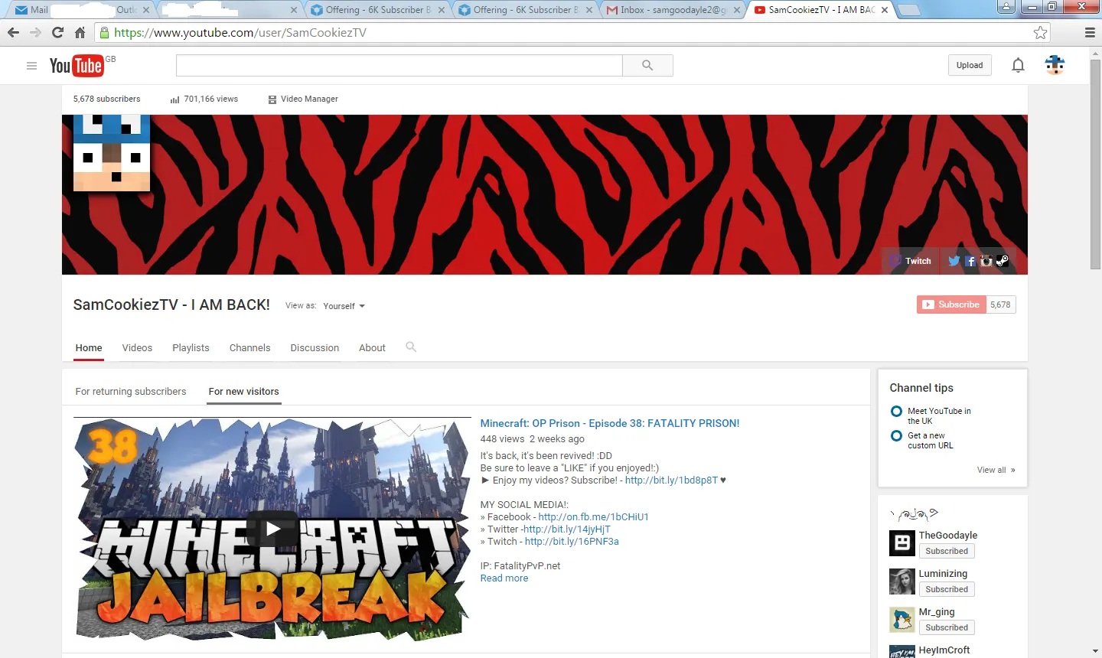Open the Playlists tab
Screen dimensions: 1102x658
pos(191,348)
